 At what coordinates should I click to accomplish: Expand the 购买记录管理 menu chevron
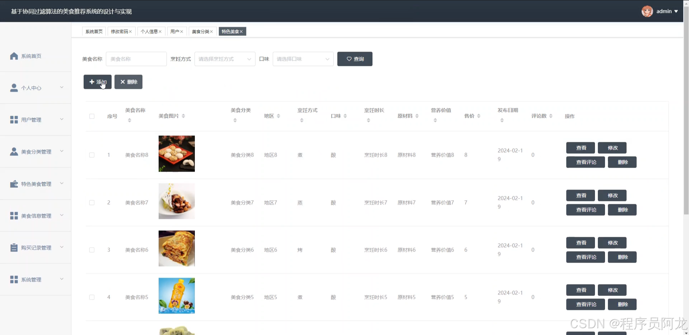[62, 247]
